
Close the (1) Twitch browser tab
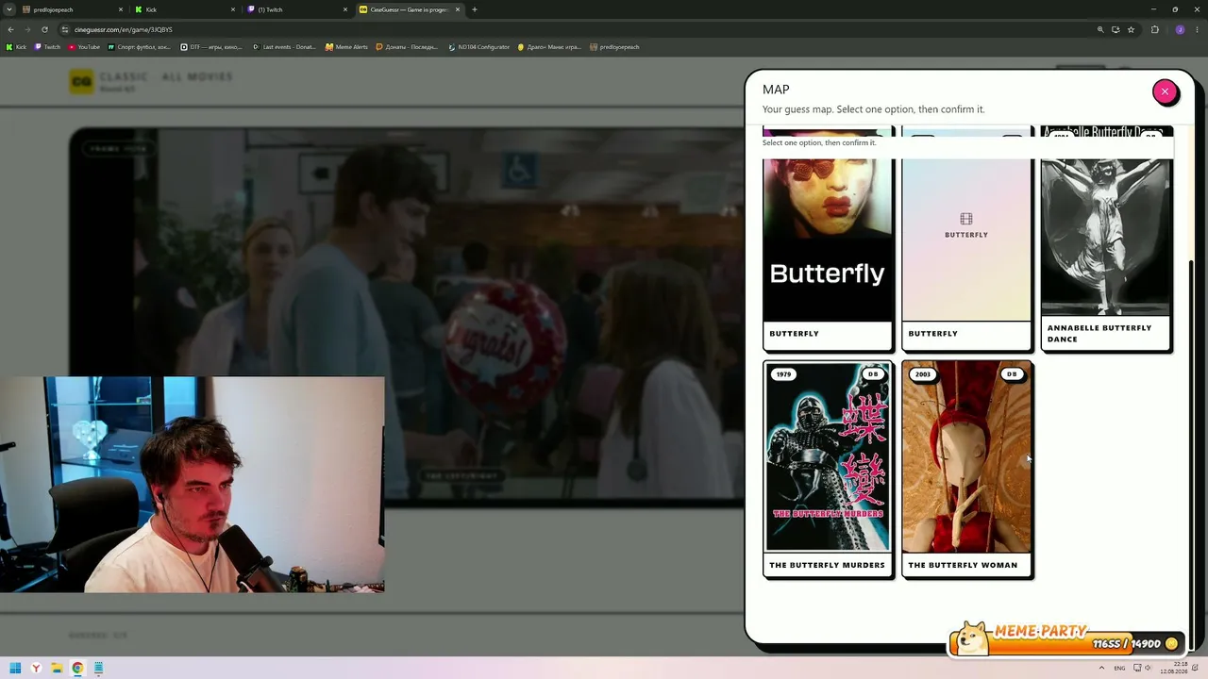point(345,9)
